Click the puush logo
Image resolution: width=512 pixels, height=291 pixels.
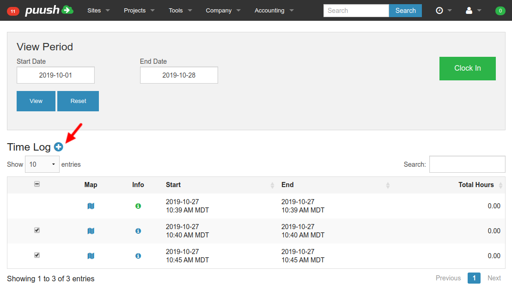pyautogui.click(x=49, y=10)
